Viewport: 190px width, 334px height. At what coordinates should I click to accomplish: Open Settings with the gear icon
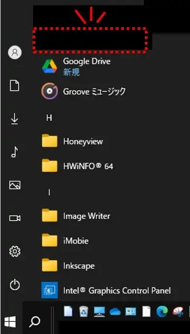pos(15,251)
